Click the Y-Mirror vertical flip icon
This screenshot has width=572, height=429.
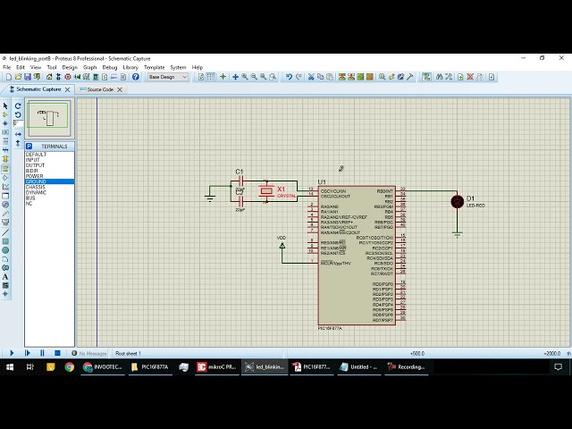click(x=18, y=143)
